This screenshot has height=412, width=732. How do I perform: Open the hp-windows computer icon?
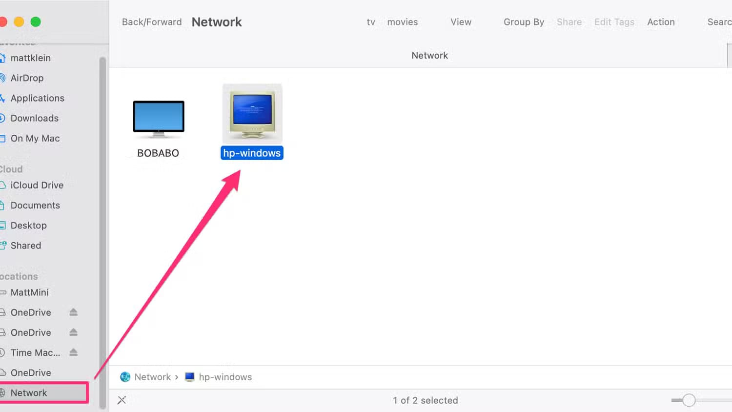coord(252,113)
